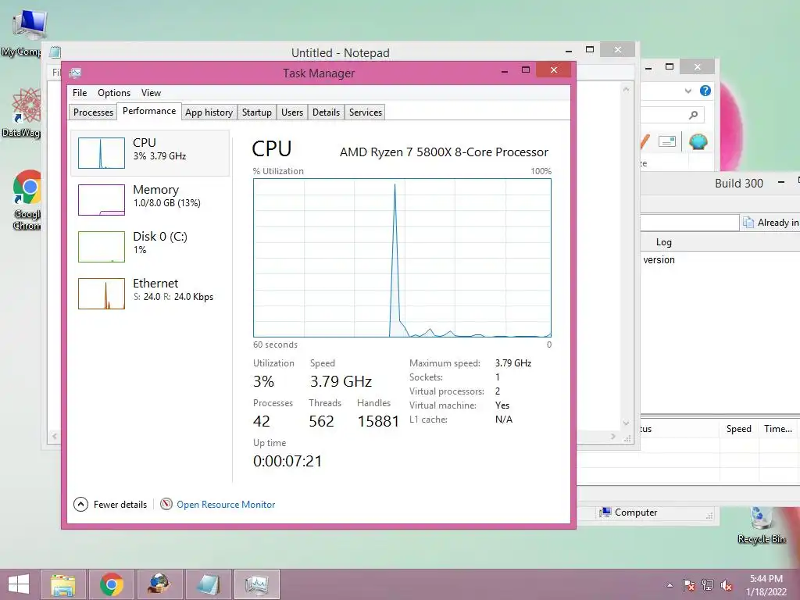This screenshot has height=600, width=800.
Task: Minimize the Build 300 window
Action: pos(781,182)
